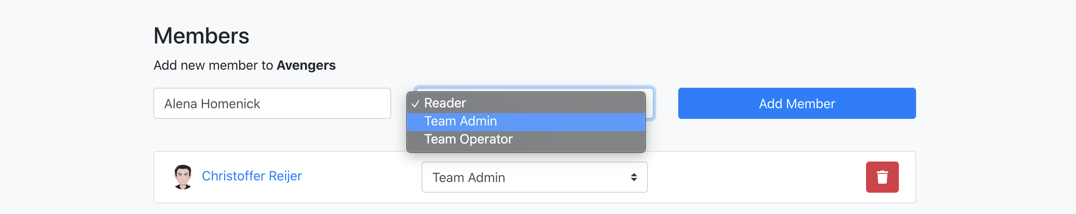Image resolution: width=1076 pixels, height=214 pixels.
Task: Click the Members heading
Action: (201, 36)
